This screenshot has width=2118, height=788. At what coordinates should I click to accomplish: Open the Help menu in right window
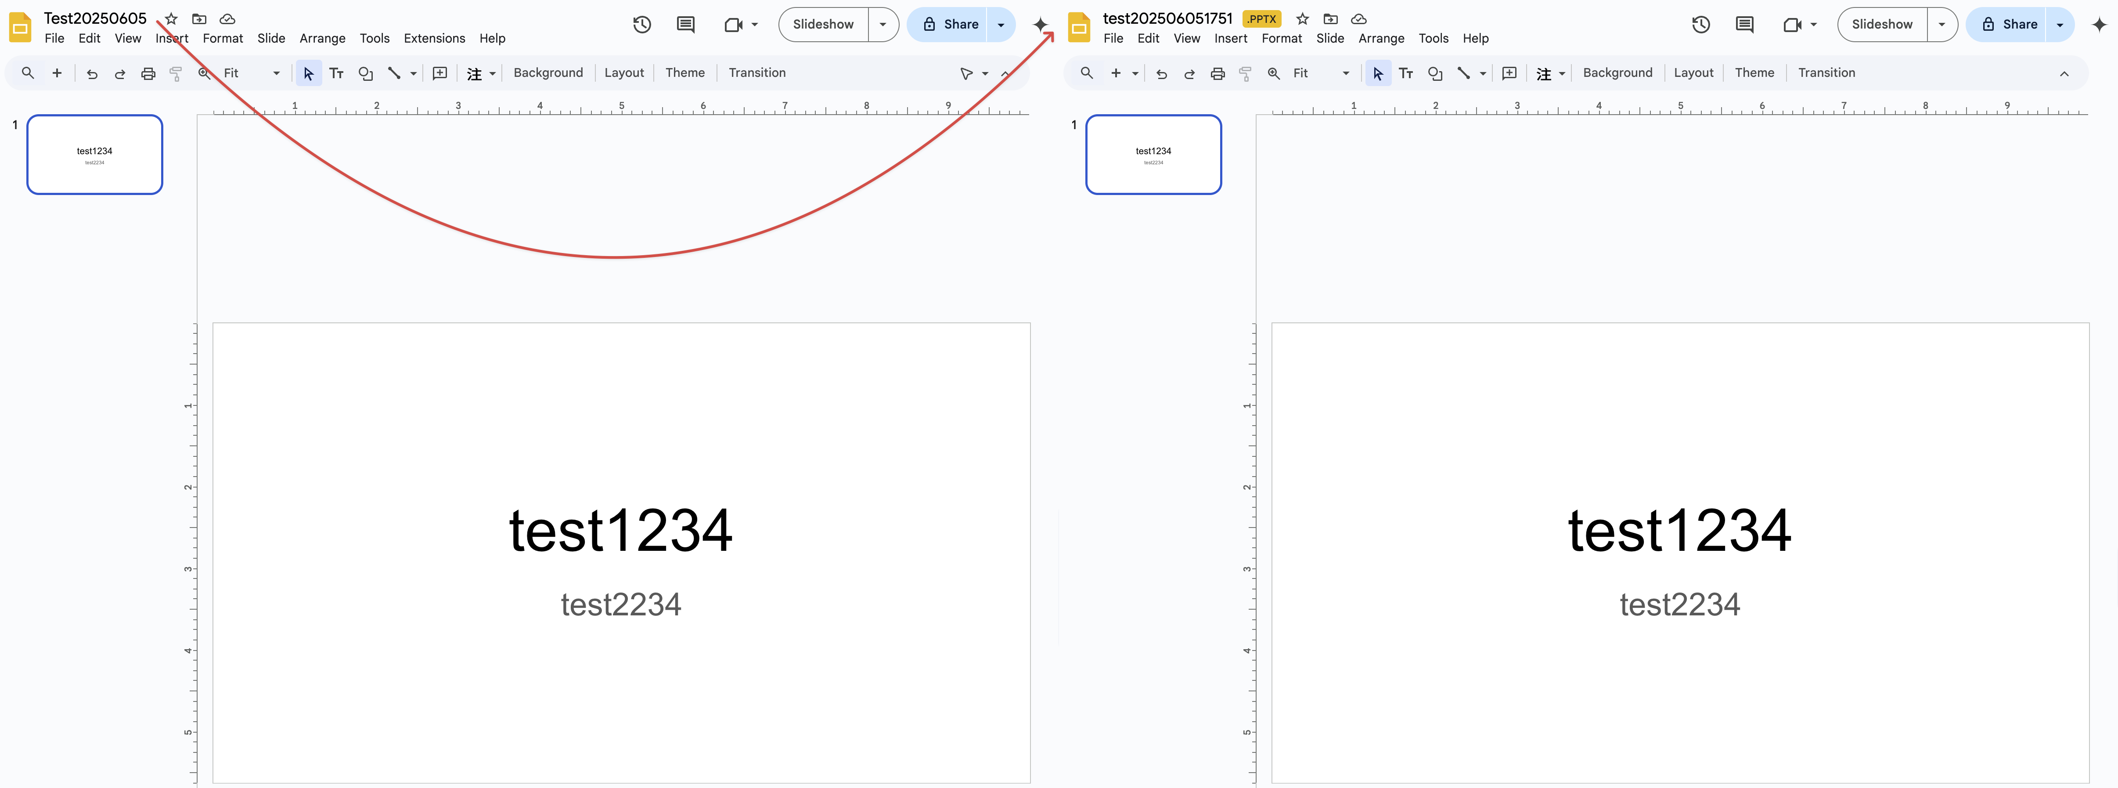[x=1476, y=39]
